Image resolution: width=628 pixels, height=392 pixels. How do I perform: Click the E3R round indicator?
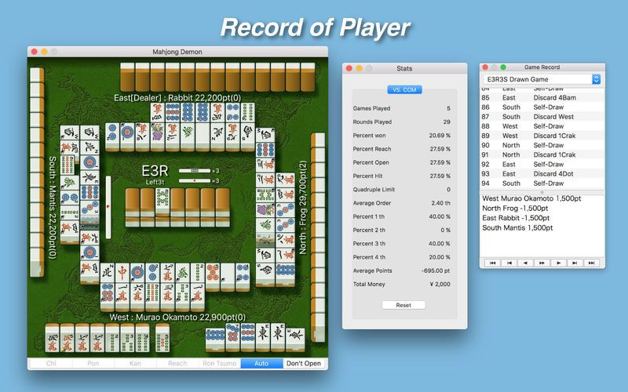[155, 171]
